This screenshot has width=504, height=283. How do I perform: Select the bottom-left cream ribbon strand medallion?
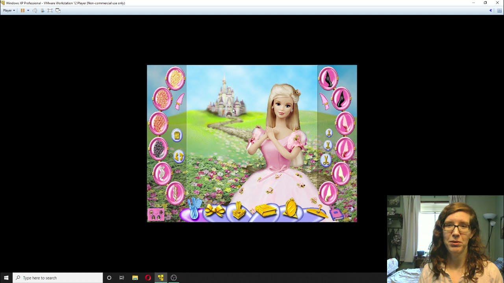pos(175,193)
